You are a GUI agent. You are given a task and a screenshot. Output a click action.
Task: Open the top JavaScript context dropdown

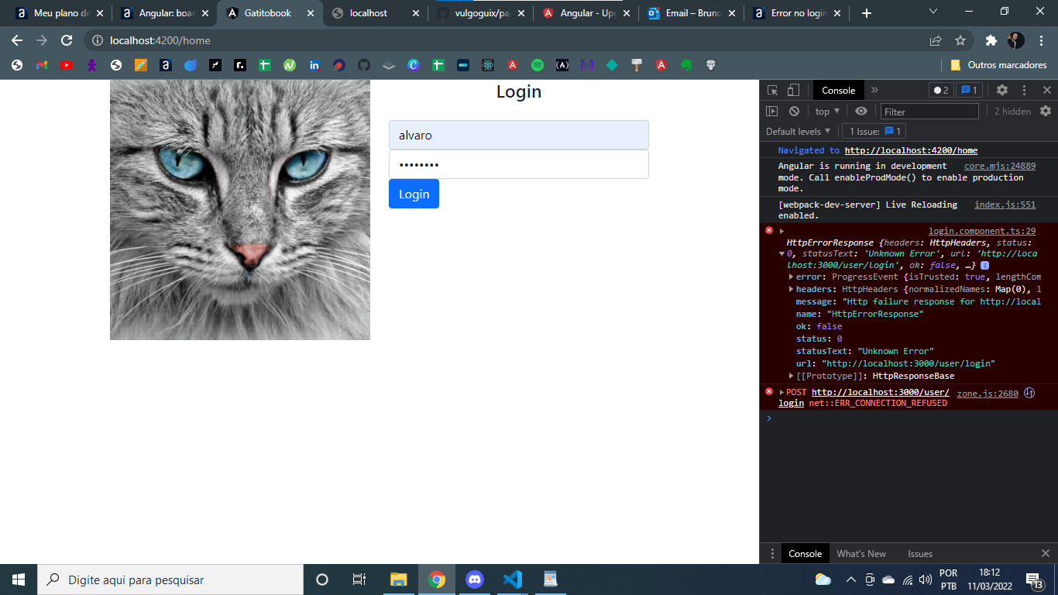[x=827, y=112]
